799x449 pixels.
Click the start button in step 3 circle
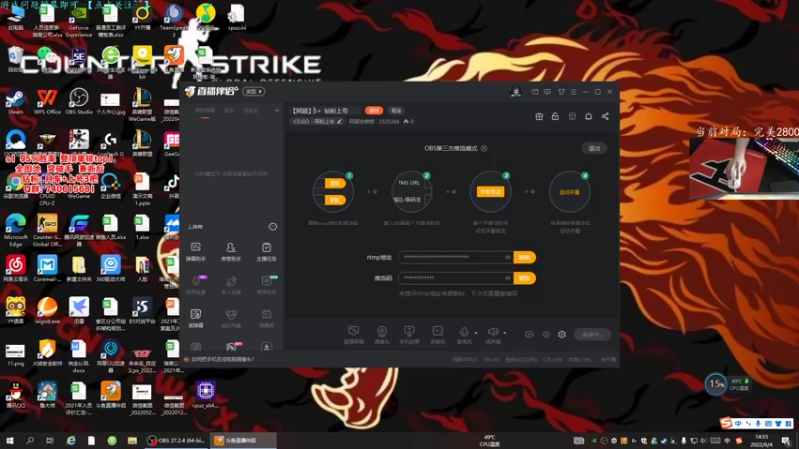[x=490, y=192]
